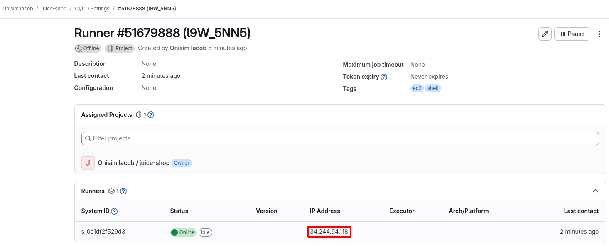Image resolution: width=609 pixels, height=247 pixels.
Task: Go to Onisim Iacob breadcrumb
Action: coord(18,8)
